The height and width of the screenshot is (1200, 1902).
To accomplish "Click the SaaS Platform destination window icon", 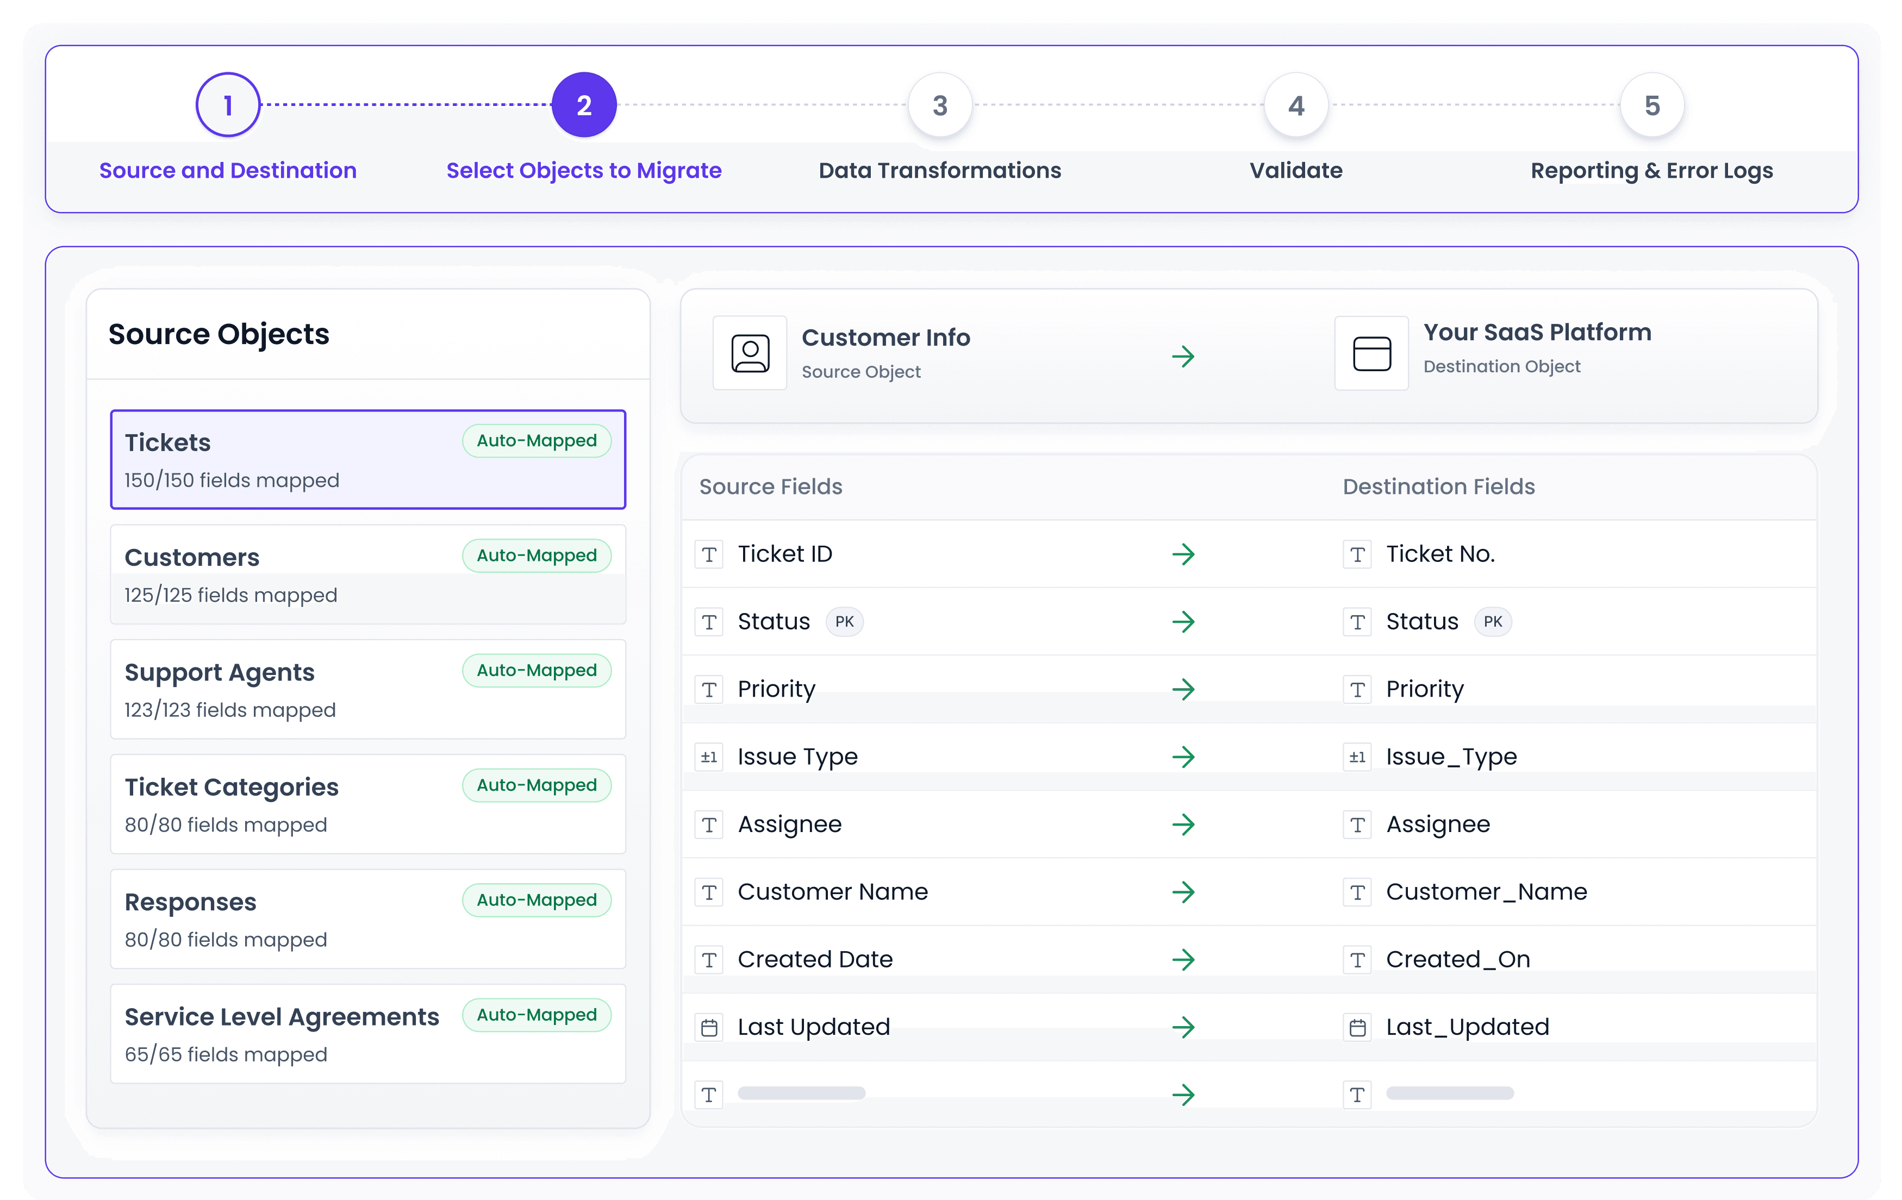I will point(1371,353).
